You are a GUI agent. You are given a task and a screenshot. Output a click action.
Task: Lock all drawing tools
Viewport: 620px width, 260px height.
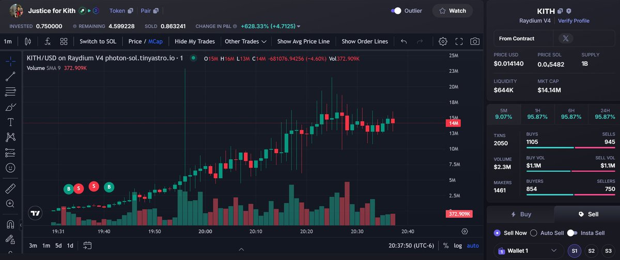click(10, 239)
